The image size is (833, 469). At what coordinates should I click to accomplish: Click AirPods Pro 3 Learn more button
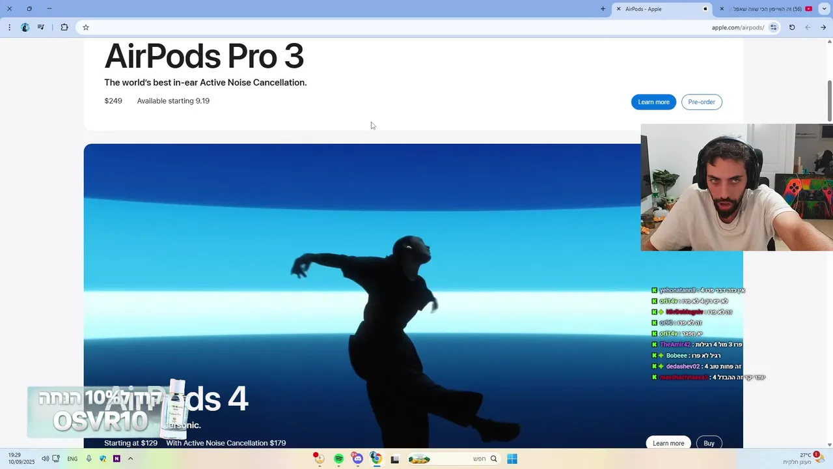653,102
